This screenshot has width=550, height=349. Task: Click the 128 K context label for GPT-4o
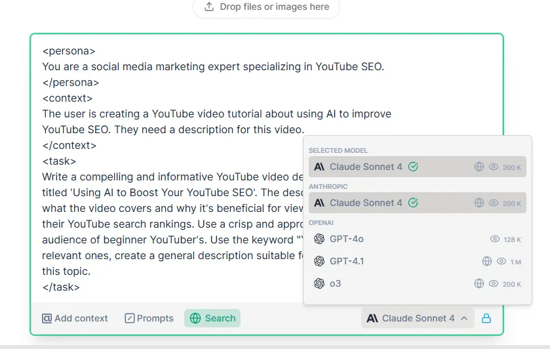tap(512, 240)
